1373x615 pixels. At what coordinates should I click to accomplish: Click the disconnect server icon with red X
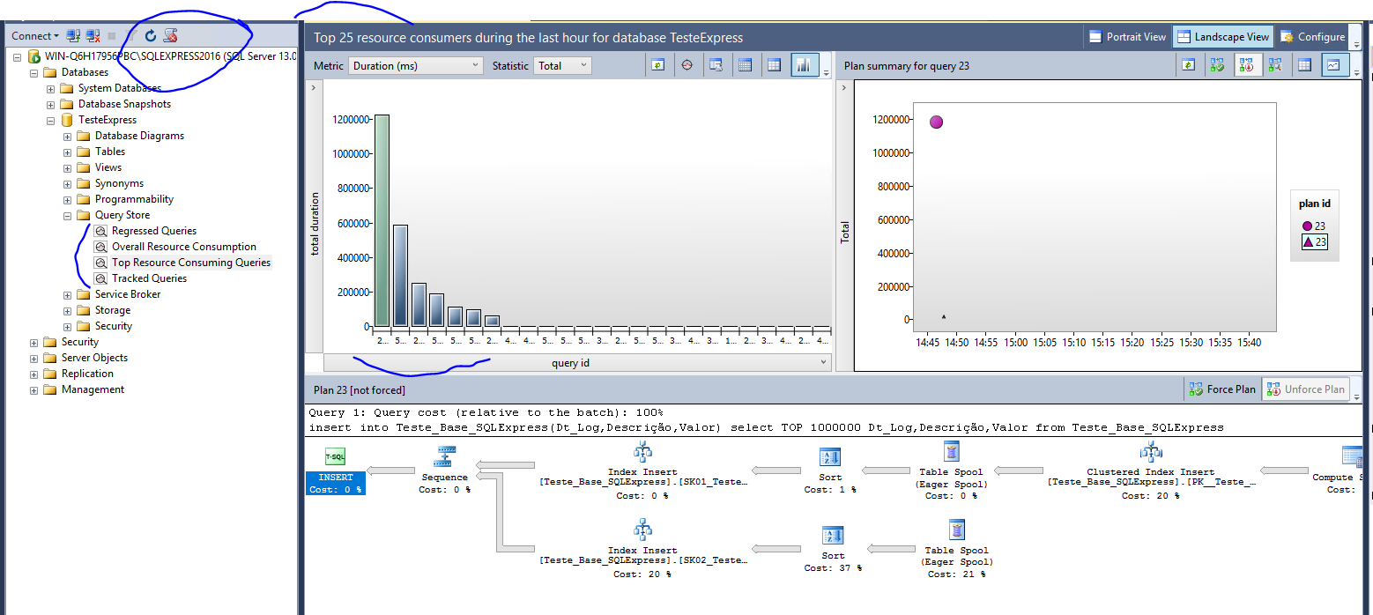93,36
